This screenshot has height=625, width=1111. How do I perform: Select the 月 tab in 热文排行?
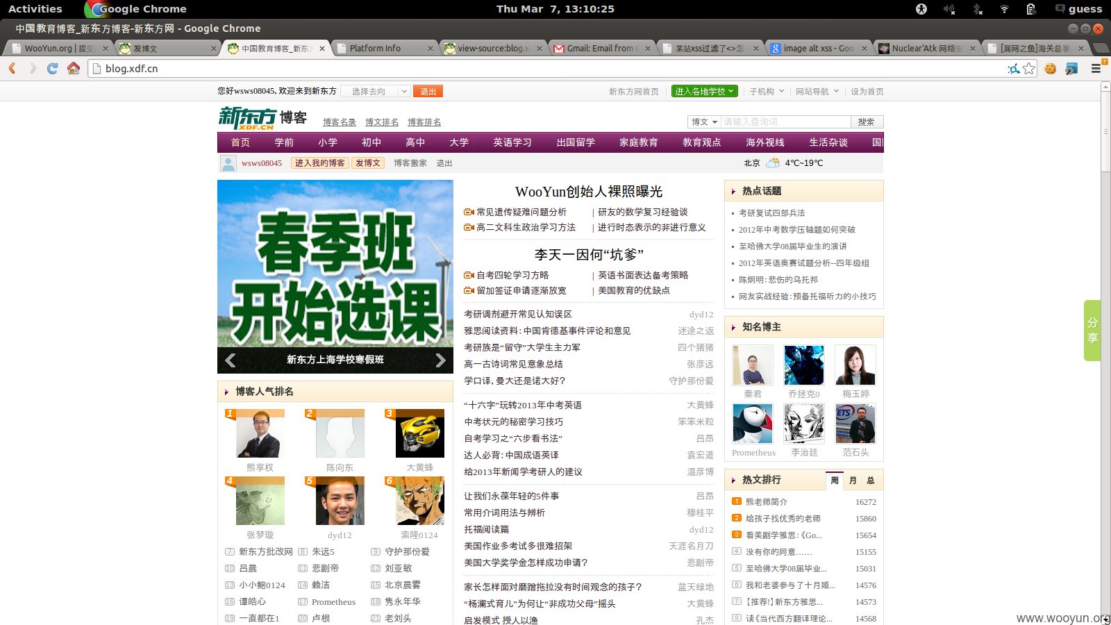pos(853,481)
